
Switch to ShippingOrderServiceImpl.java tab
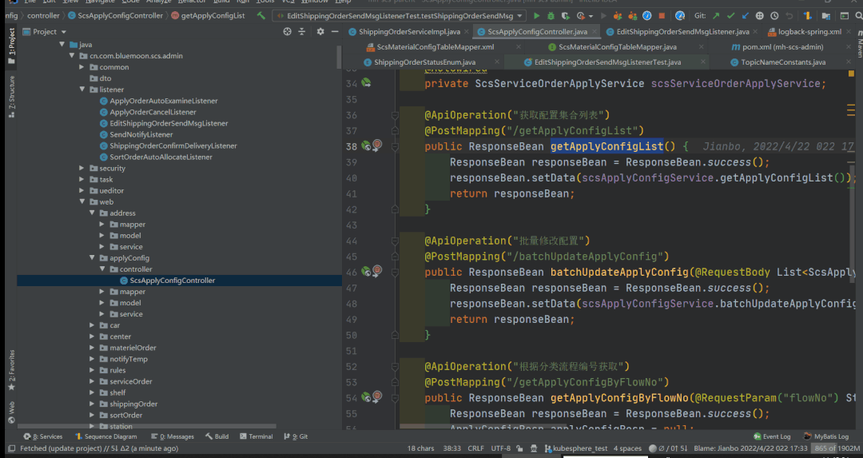pyautogui.click(x=408, y=31)
